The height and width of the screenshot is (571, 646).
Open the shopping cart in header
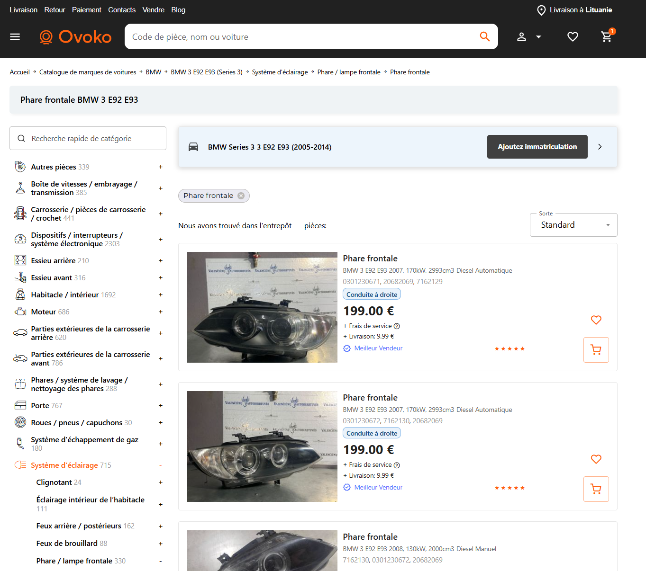point(607,36)
